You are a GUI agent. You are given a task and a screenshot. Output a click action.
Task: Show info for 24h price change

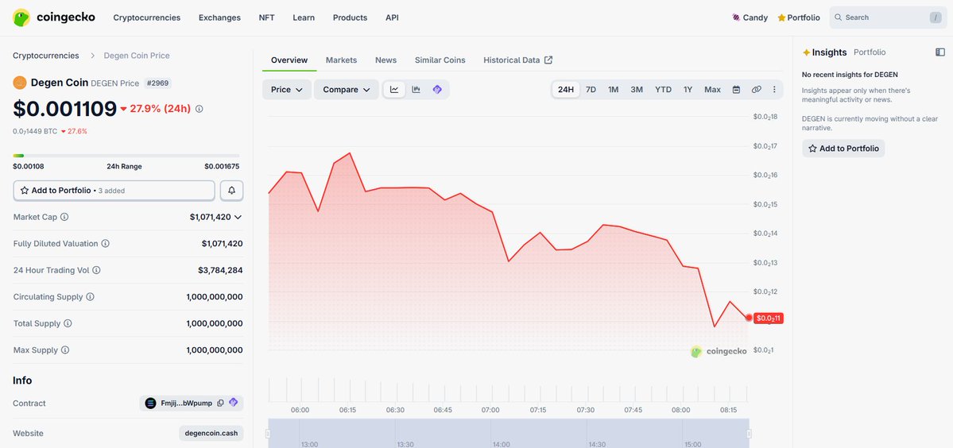point(200,110)
